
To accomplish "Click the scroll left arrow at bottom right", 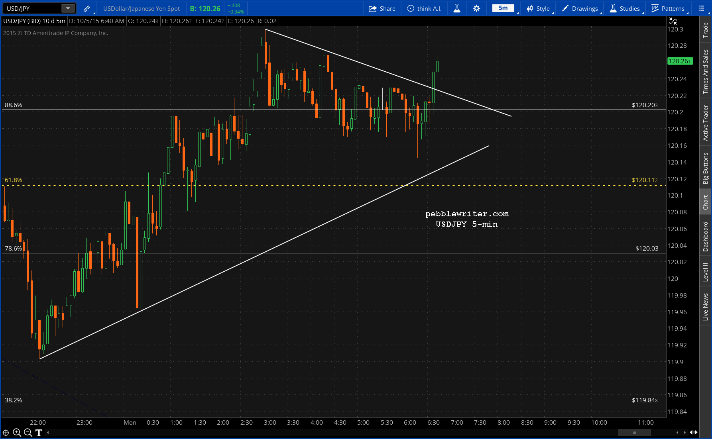I will pyautogui.click(x=677, y=433).
